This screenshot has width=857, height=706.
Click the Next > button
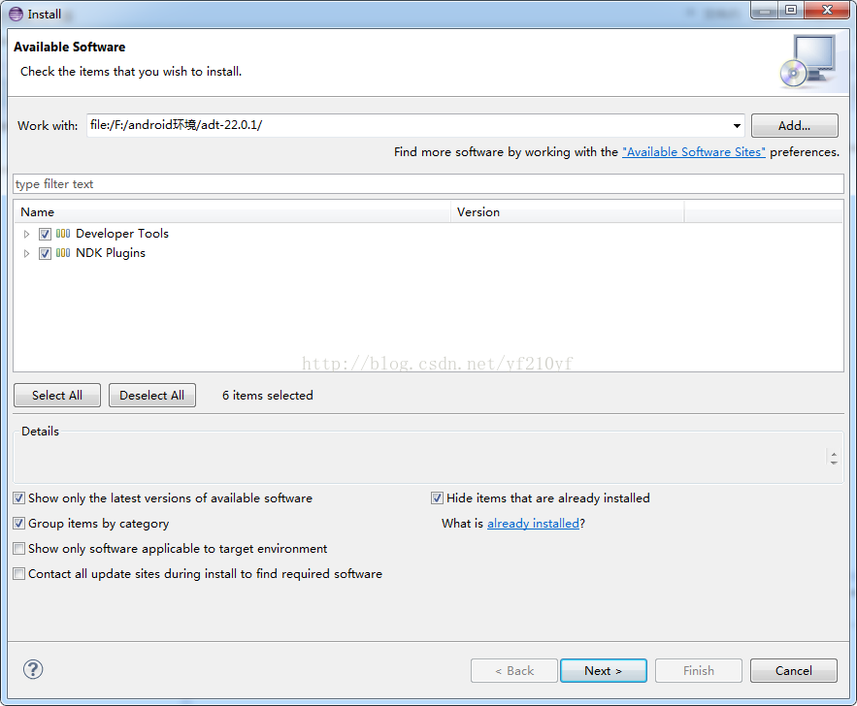[604, 670]
